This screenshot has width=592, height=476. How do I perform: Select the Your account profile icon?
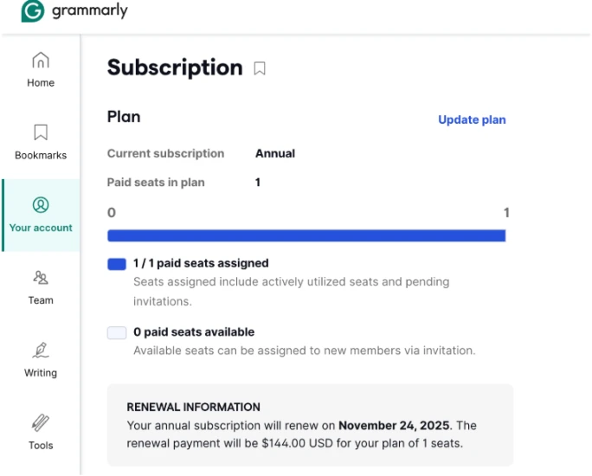point(41,205)
